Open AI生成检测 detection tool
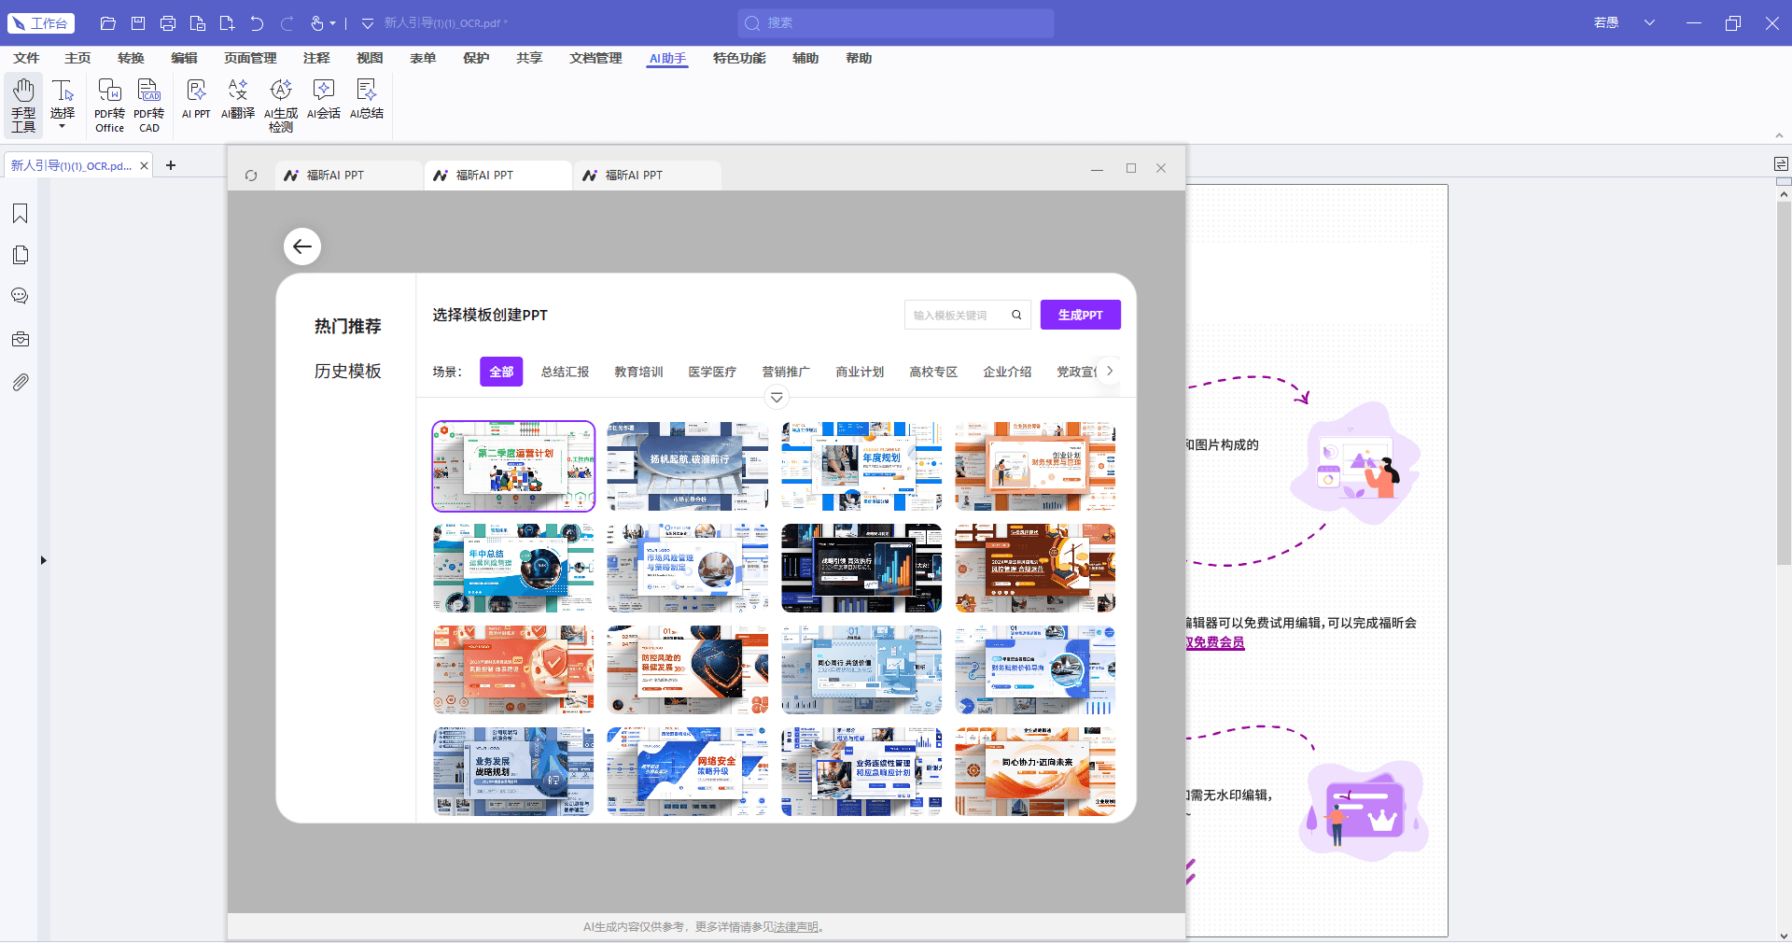The height and width of the screenshot is (943, 1792). pos(281,105)
